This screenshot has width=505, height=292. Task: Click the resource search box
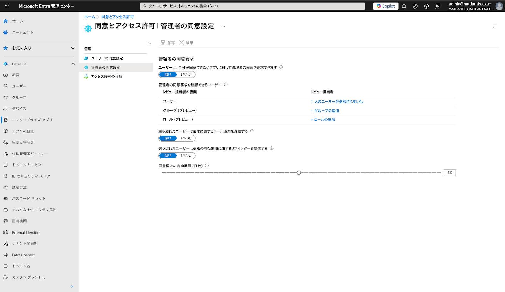tap(252, 6)
